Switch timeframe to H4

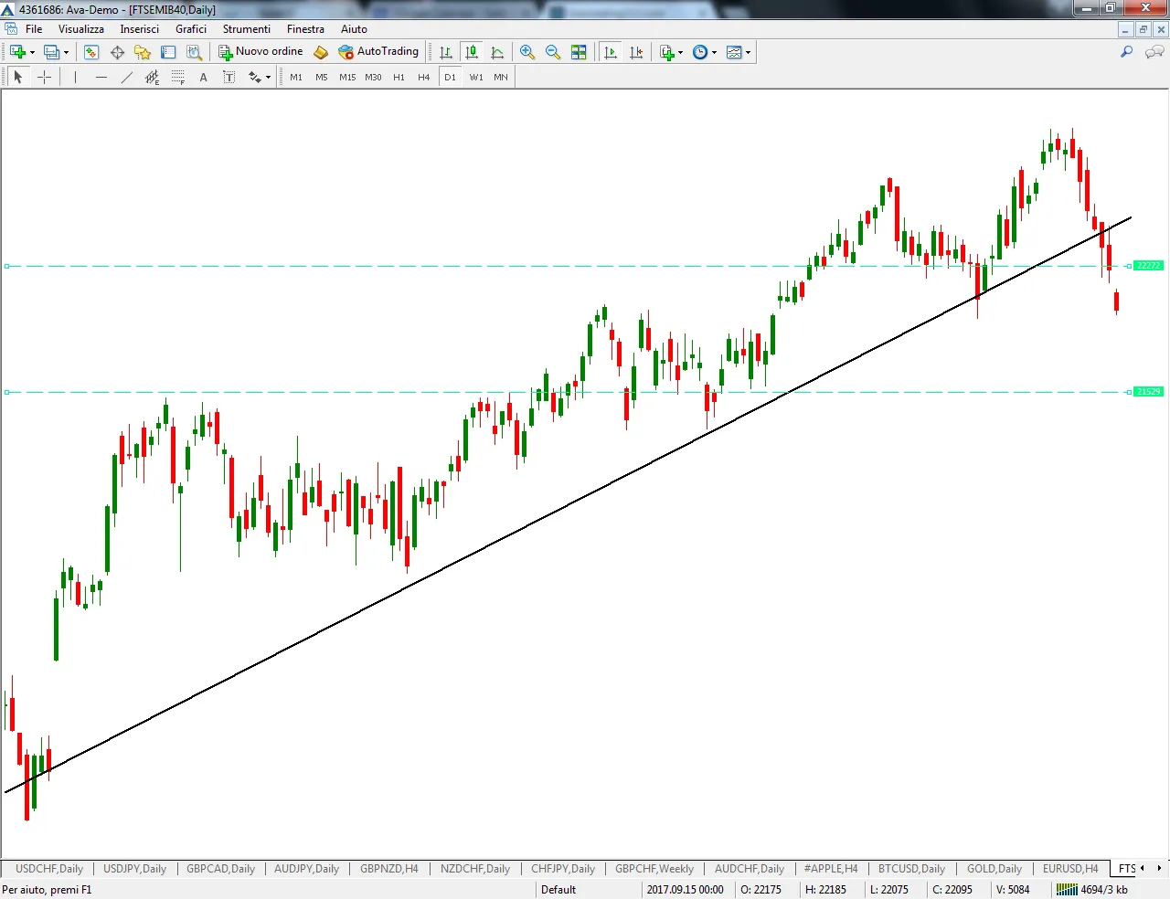click(424, 77)
